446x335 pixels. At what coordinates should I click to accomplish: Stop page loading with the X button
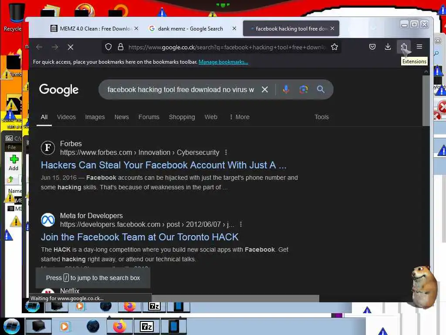point(71,47)
